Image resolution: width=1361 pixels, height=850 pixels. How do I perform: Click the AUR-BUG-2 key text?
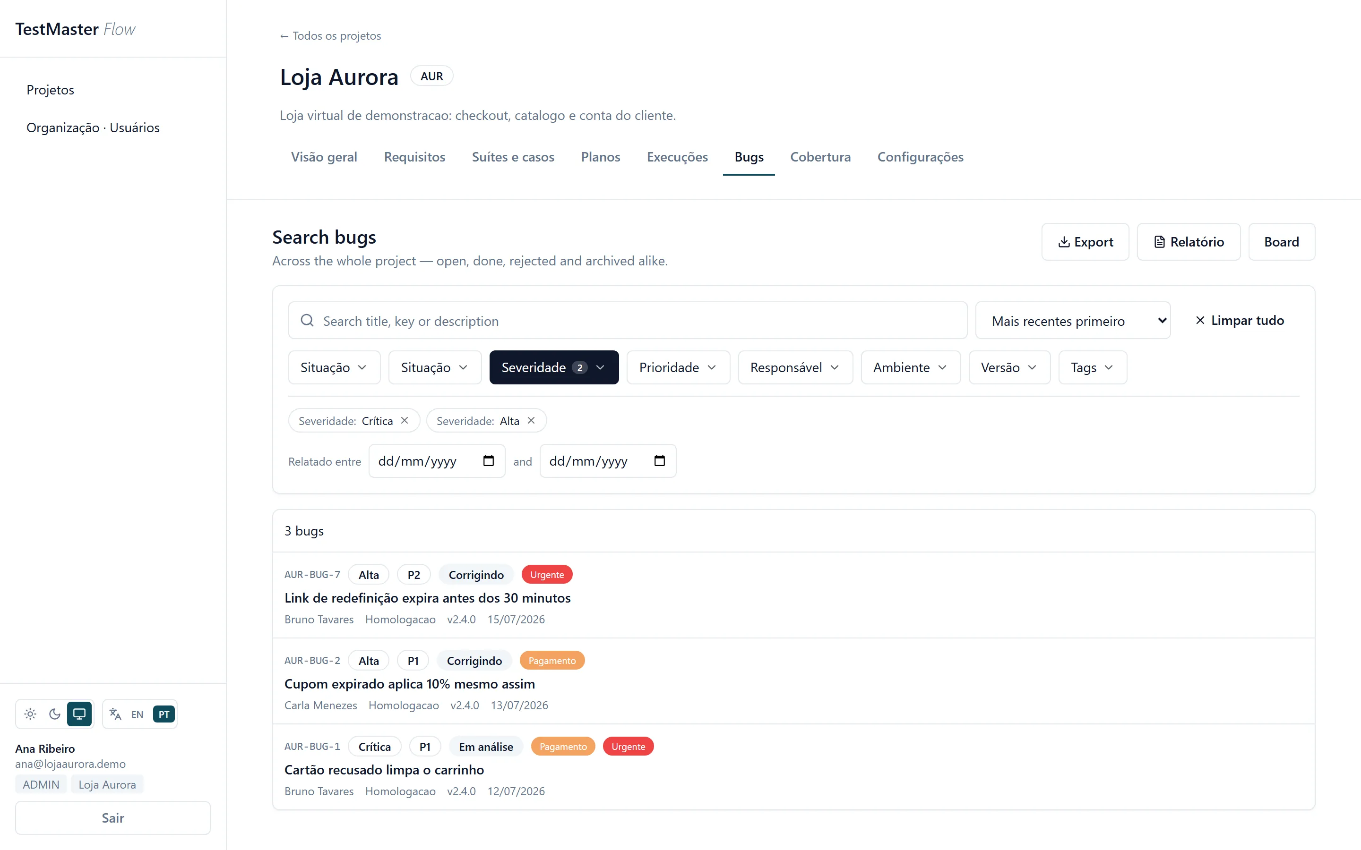point(312,661)
